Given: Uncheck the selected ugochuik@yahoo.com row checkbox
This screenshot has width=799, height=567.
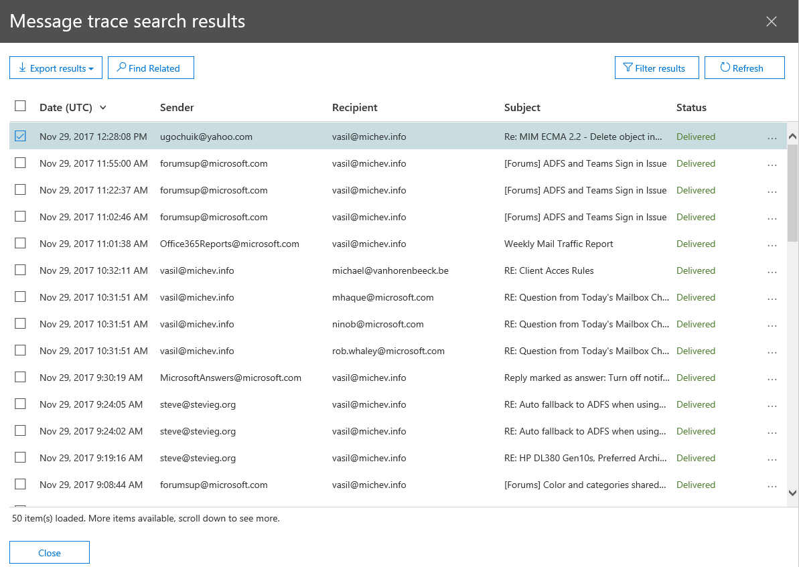Looking at the screenshot, I should point(20,136).
